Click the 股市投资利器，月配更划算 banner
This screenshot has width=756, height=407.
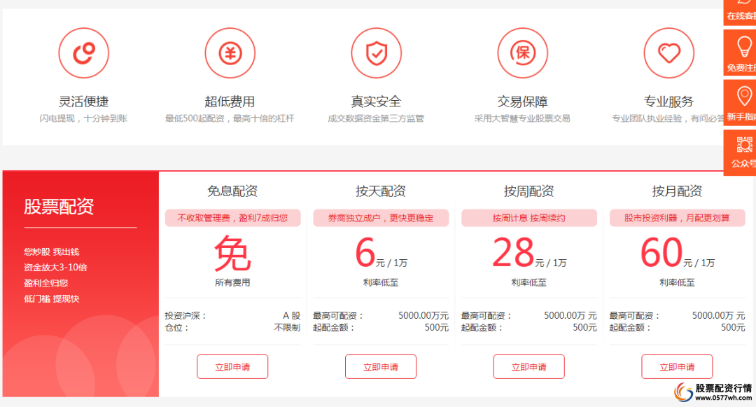677,218
